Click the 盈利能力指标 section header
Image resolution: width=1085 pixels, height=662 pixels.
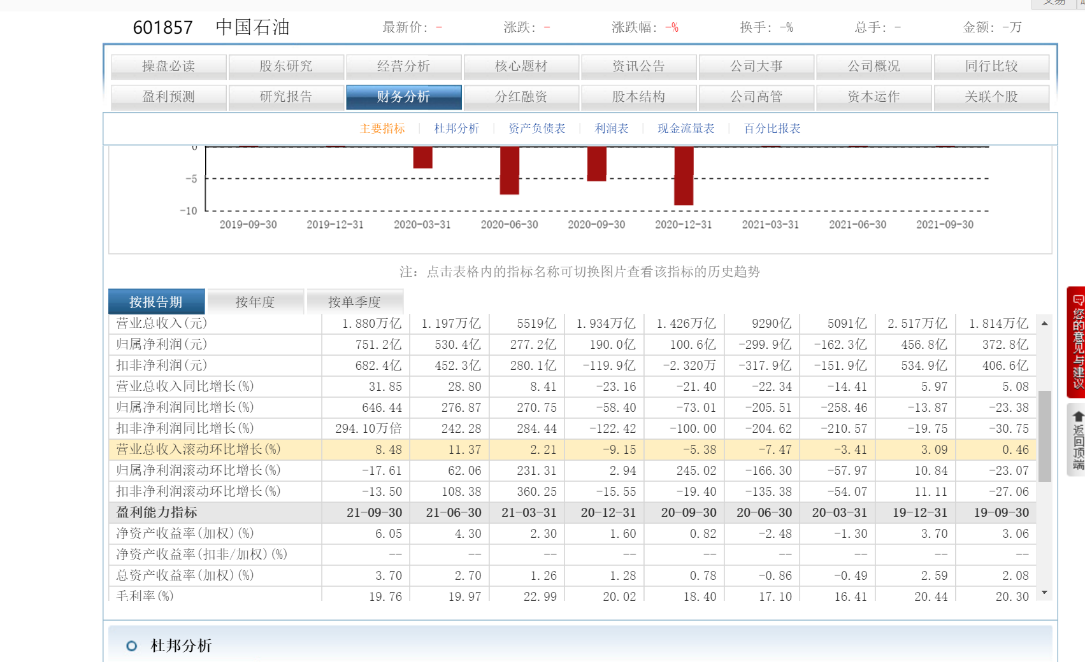coord(157,512)
